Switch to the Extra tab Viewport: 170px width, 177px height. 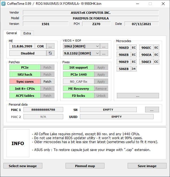tap(27, 33)
